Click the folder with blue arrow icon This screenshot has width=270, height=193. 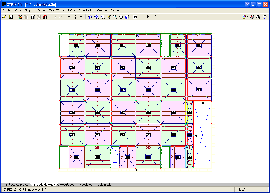[265, 17]
